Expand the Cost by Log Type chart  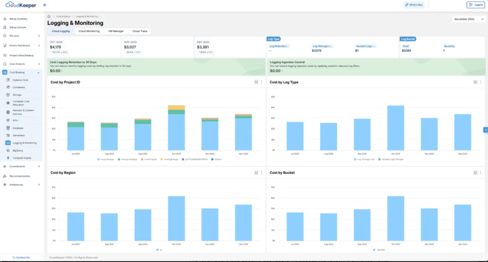point(475,82)
